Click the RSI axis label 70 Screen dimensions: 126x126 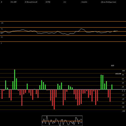pos(2,29)
